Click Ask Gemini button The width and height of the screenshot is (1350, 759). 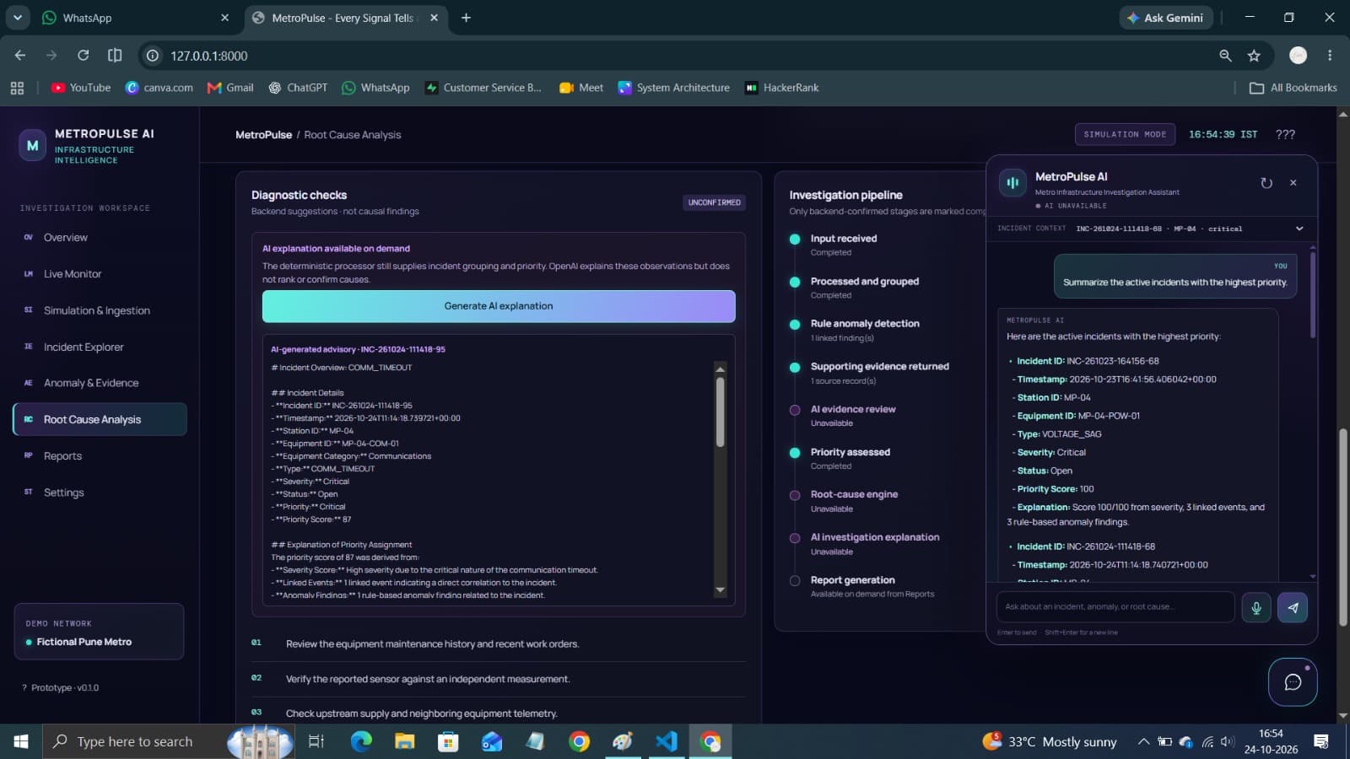(x=1166, y=18)
